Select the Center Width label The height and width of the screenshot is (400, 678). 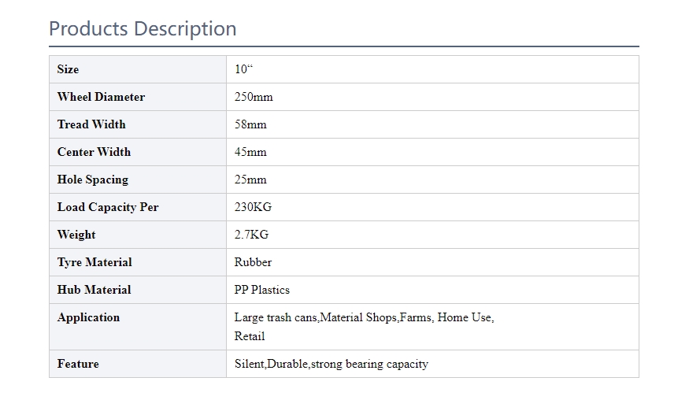click(94, 152)
